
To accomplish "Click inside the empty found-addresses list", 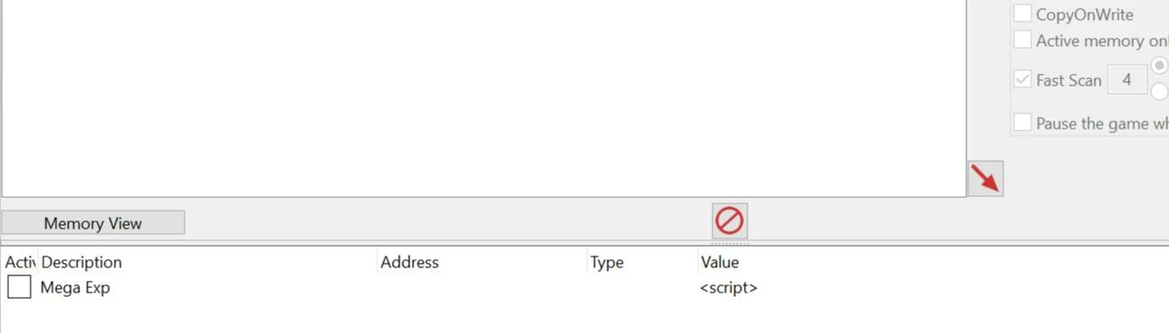I will (x=484, y=97).
